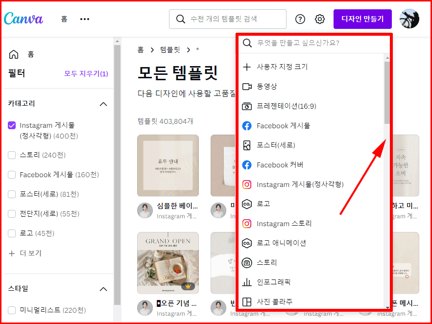Click magnifier icon in design type search
Image resolution: width=432 pixels, height=324 pixels.
247,43
